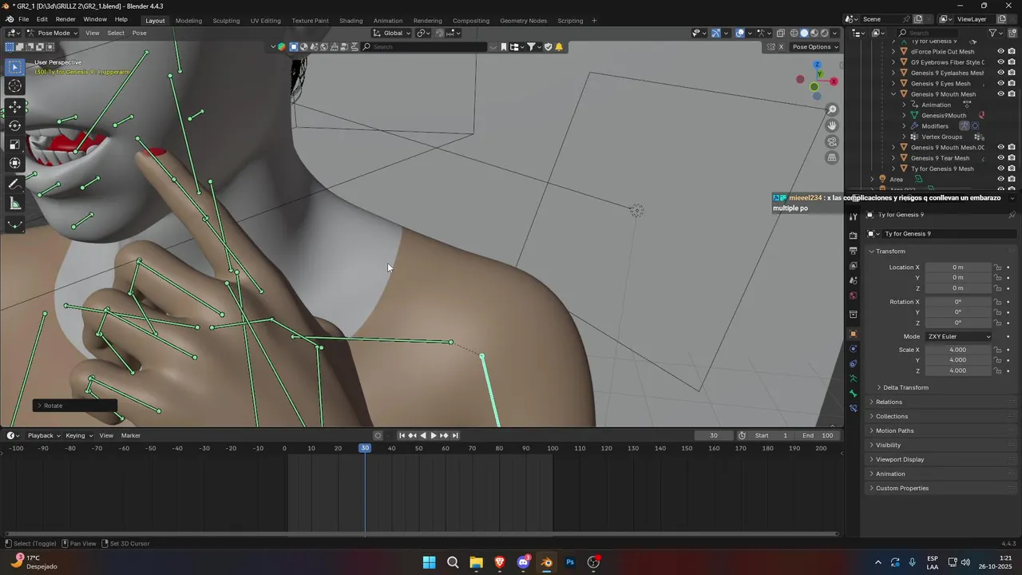Expand Custom Properties panel

(901, 488)
